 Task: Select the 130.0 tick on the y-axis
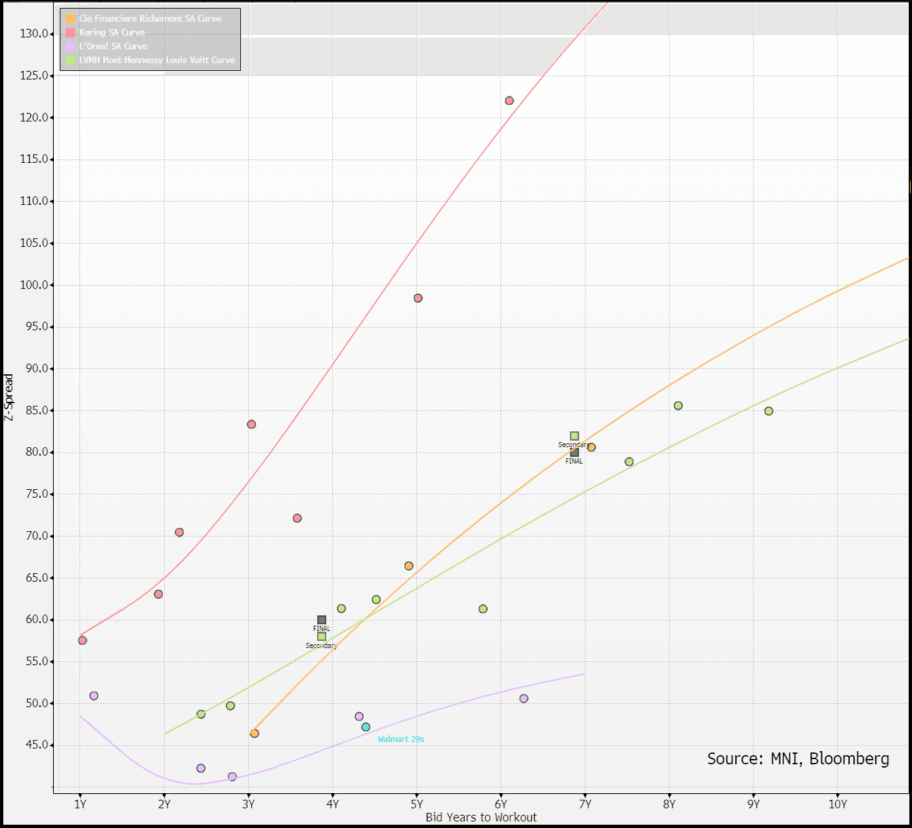[34, 33]
